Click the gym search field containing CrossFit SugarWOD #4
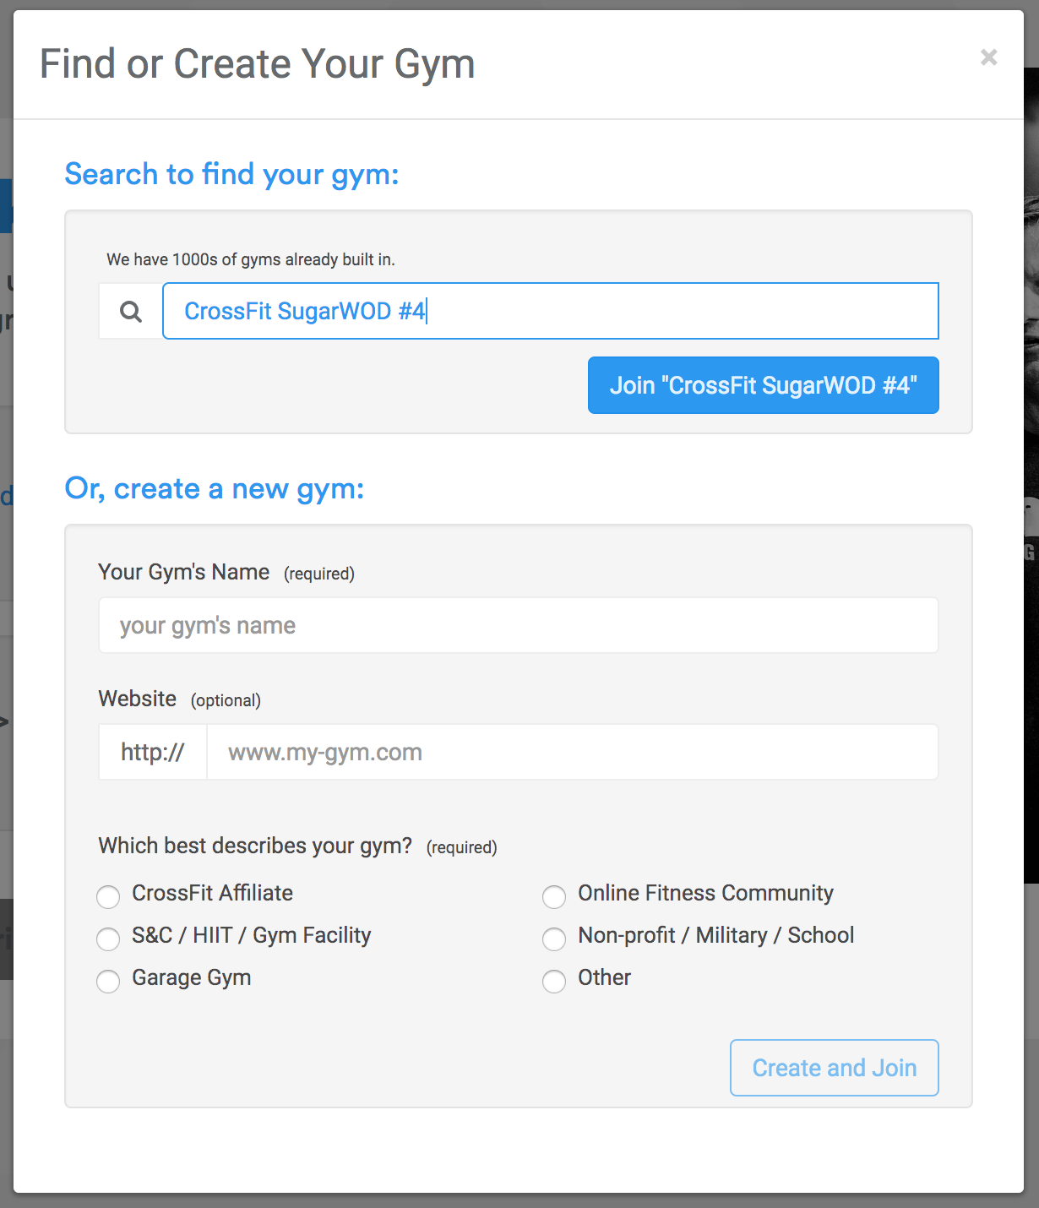Image resolution: width=1039 pixels, height=1208 pixels. click(x=550, y=312)
